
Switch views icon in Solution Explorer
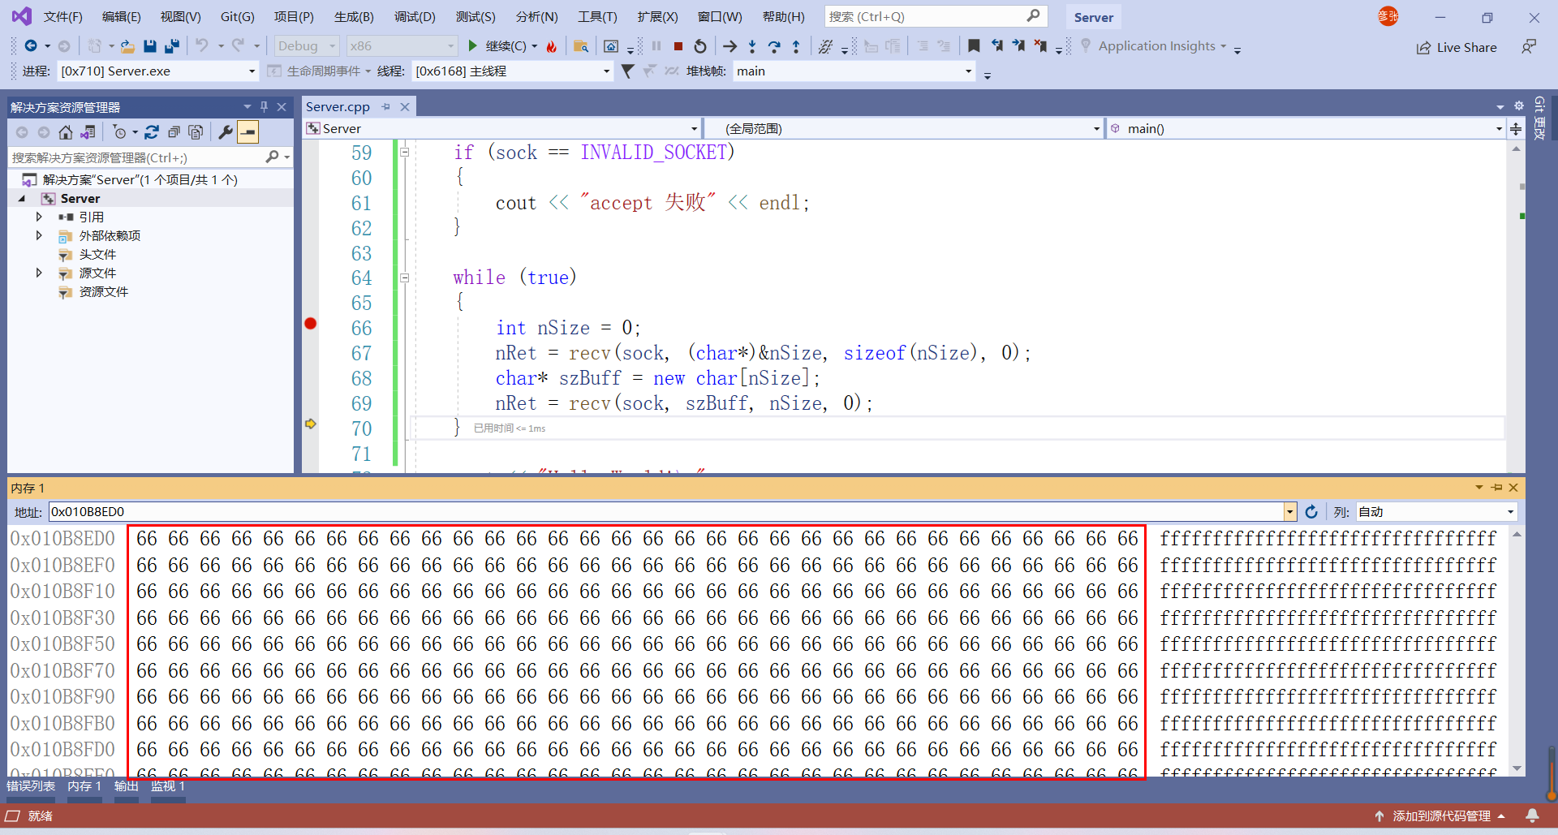click(88, 132)
